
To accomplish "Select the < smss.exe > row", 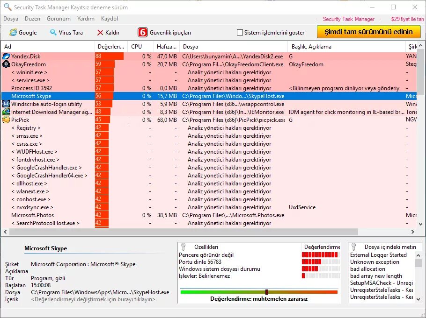I will click(209, 136).
